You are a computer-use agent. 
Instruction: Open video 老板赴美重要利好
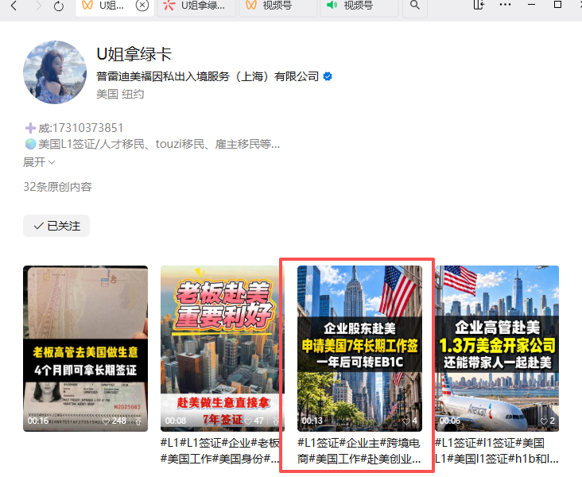coord(221,348)
